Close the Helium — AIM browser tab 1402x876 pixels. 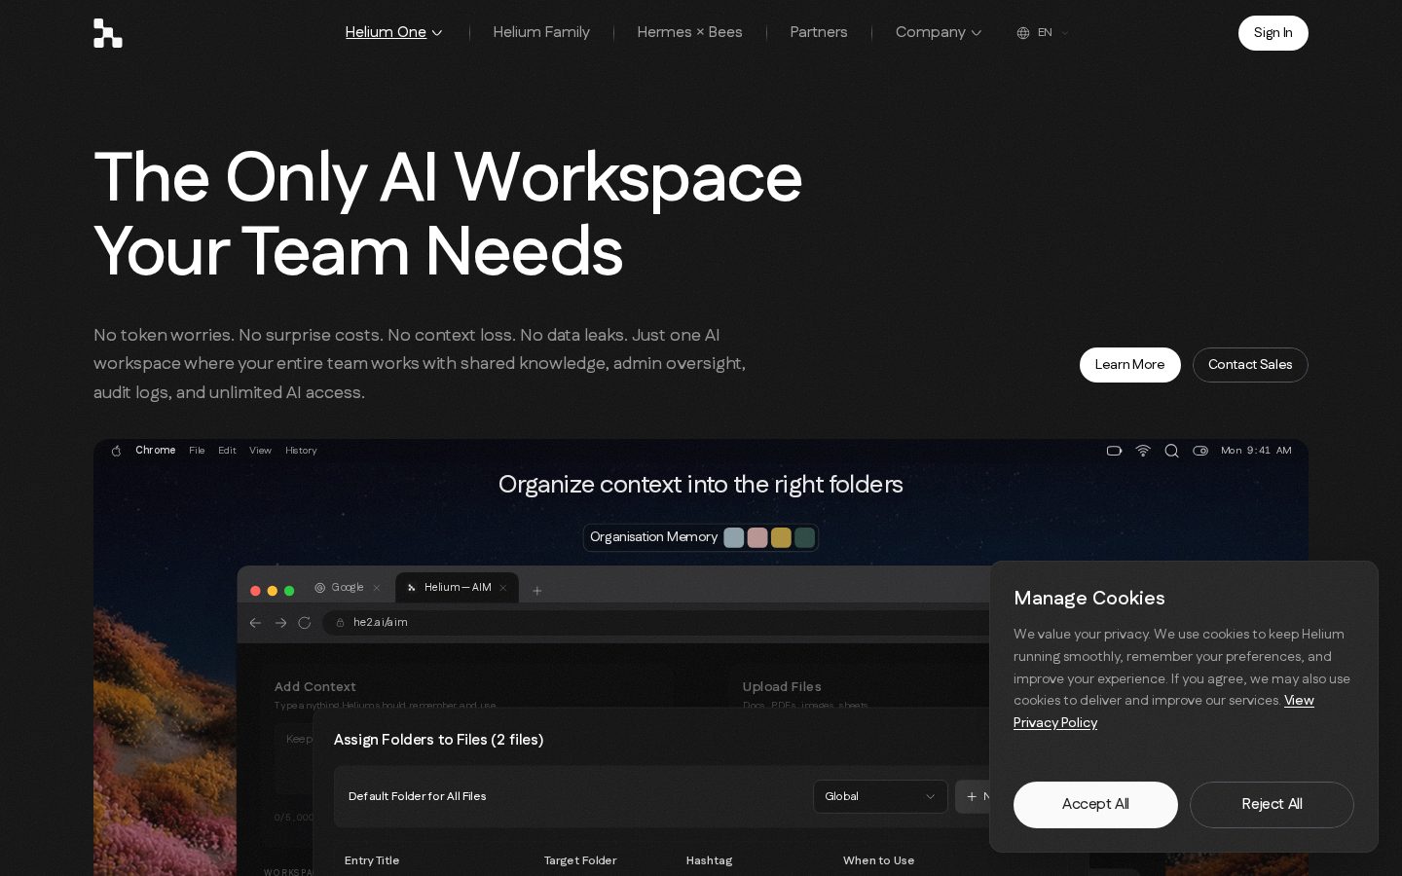click(503, 588)
